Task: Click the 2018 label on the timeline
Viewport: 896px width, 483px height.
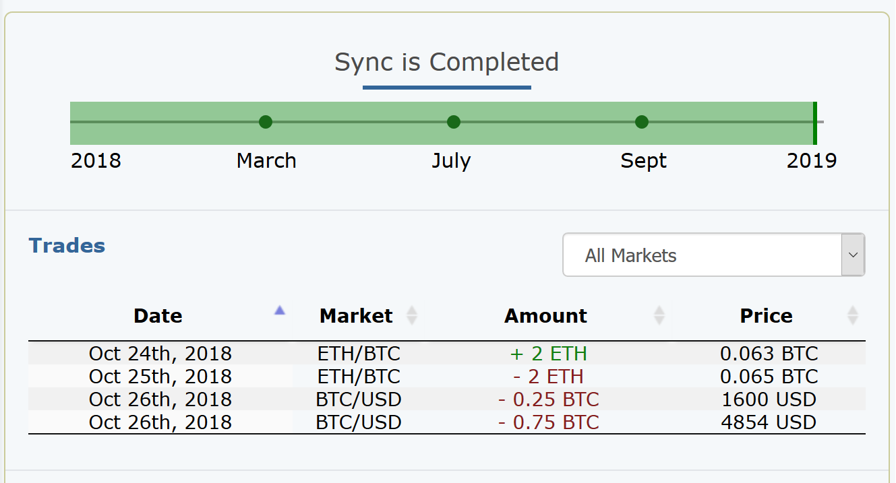Action: (96, 160)
